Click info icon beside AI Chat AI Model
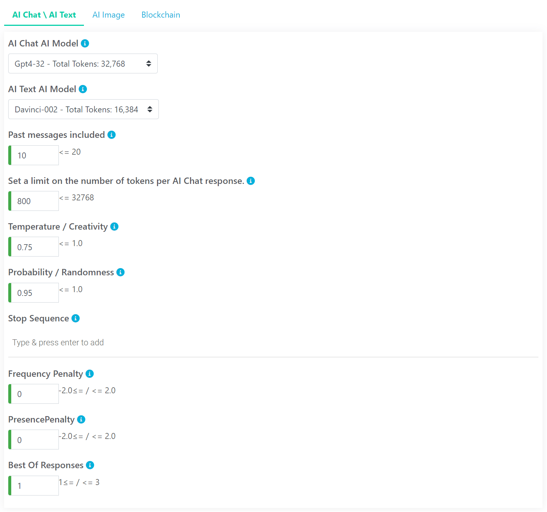 point(85,43)
